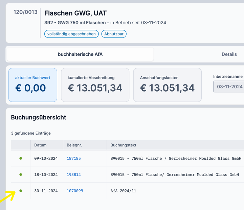Image resolution: width=244 pixels, height=210 pixels.
Task: Select the 'aktueller Buchwert' card
Action: (x=33, y=85)
